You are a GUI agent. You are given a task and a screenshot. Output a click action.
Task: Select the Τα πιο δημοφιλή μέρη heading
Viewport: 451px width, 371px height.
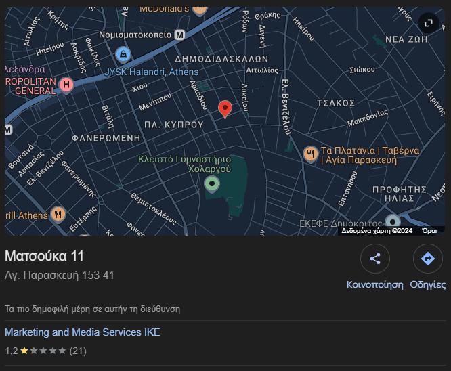pyautogui.click(x=93, y=309)
